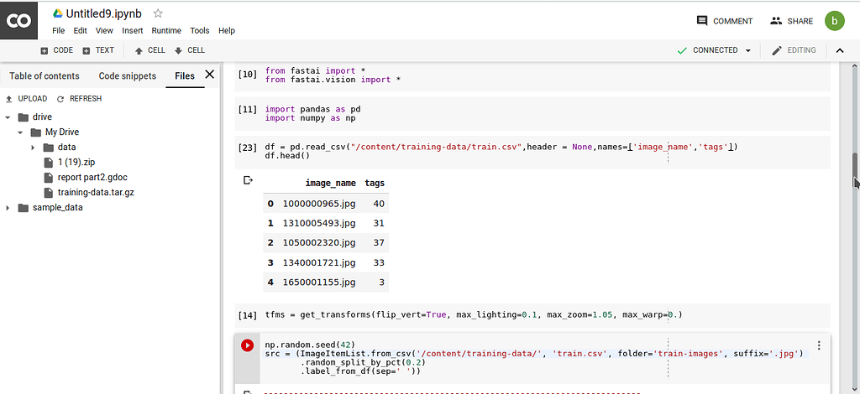Star the Untitled9.ipynb notebook
This screenshot has width=860, height=394.
click(158, 13)
